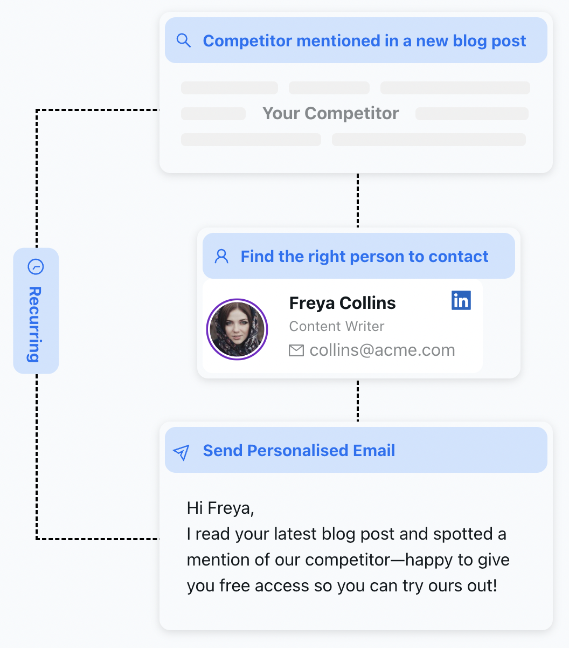Click the collins@acme.com email address
Image resolution: width=569 pixels, height=648 pixels.
(x=382, y=350)
